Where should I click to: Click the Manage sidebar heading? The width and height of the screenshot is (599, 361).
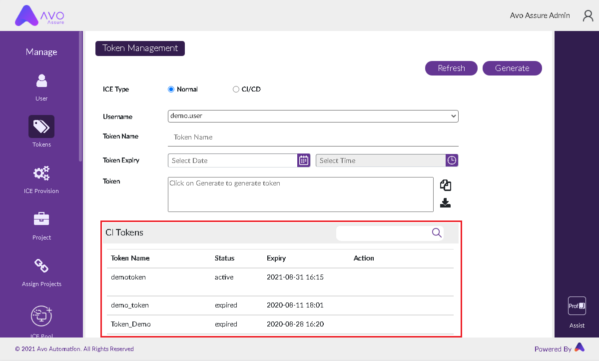point(41,52)
